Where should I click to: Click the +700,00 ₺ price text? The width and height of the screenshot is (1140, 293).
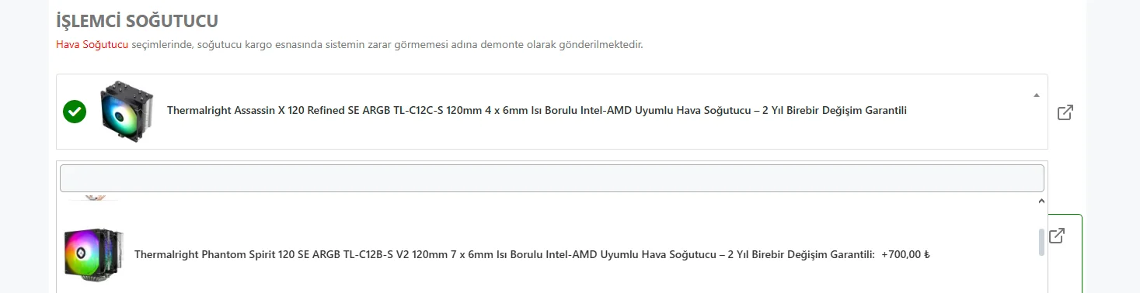[x=905, y=254]
